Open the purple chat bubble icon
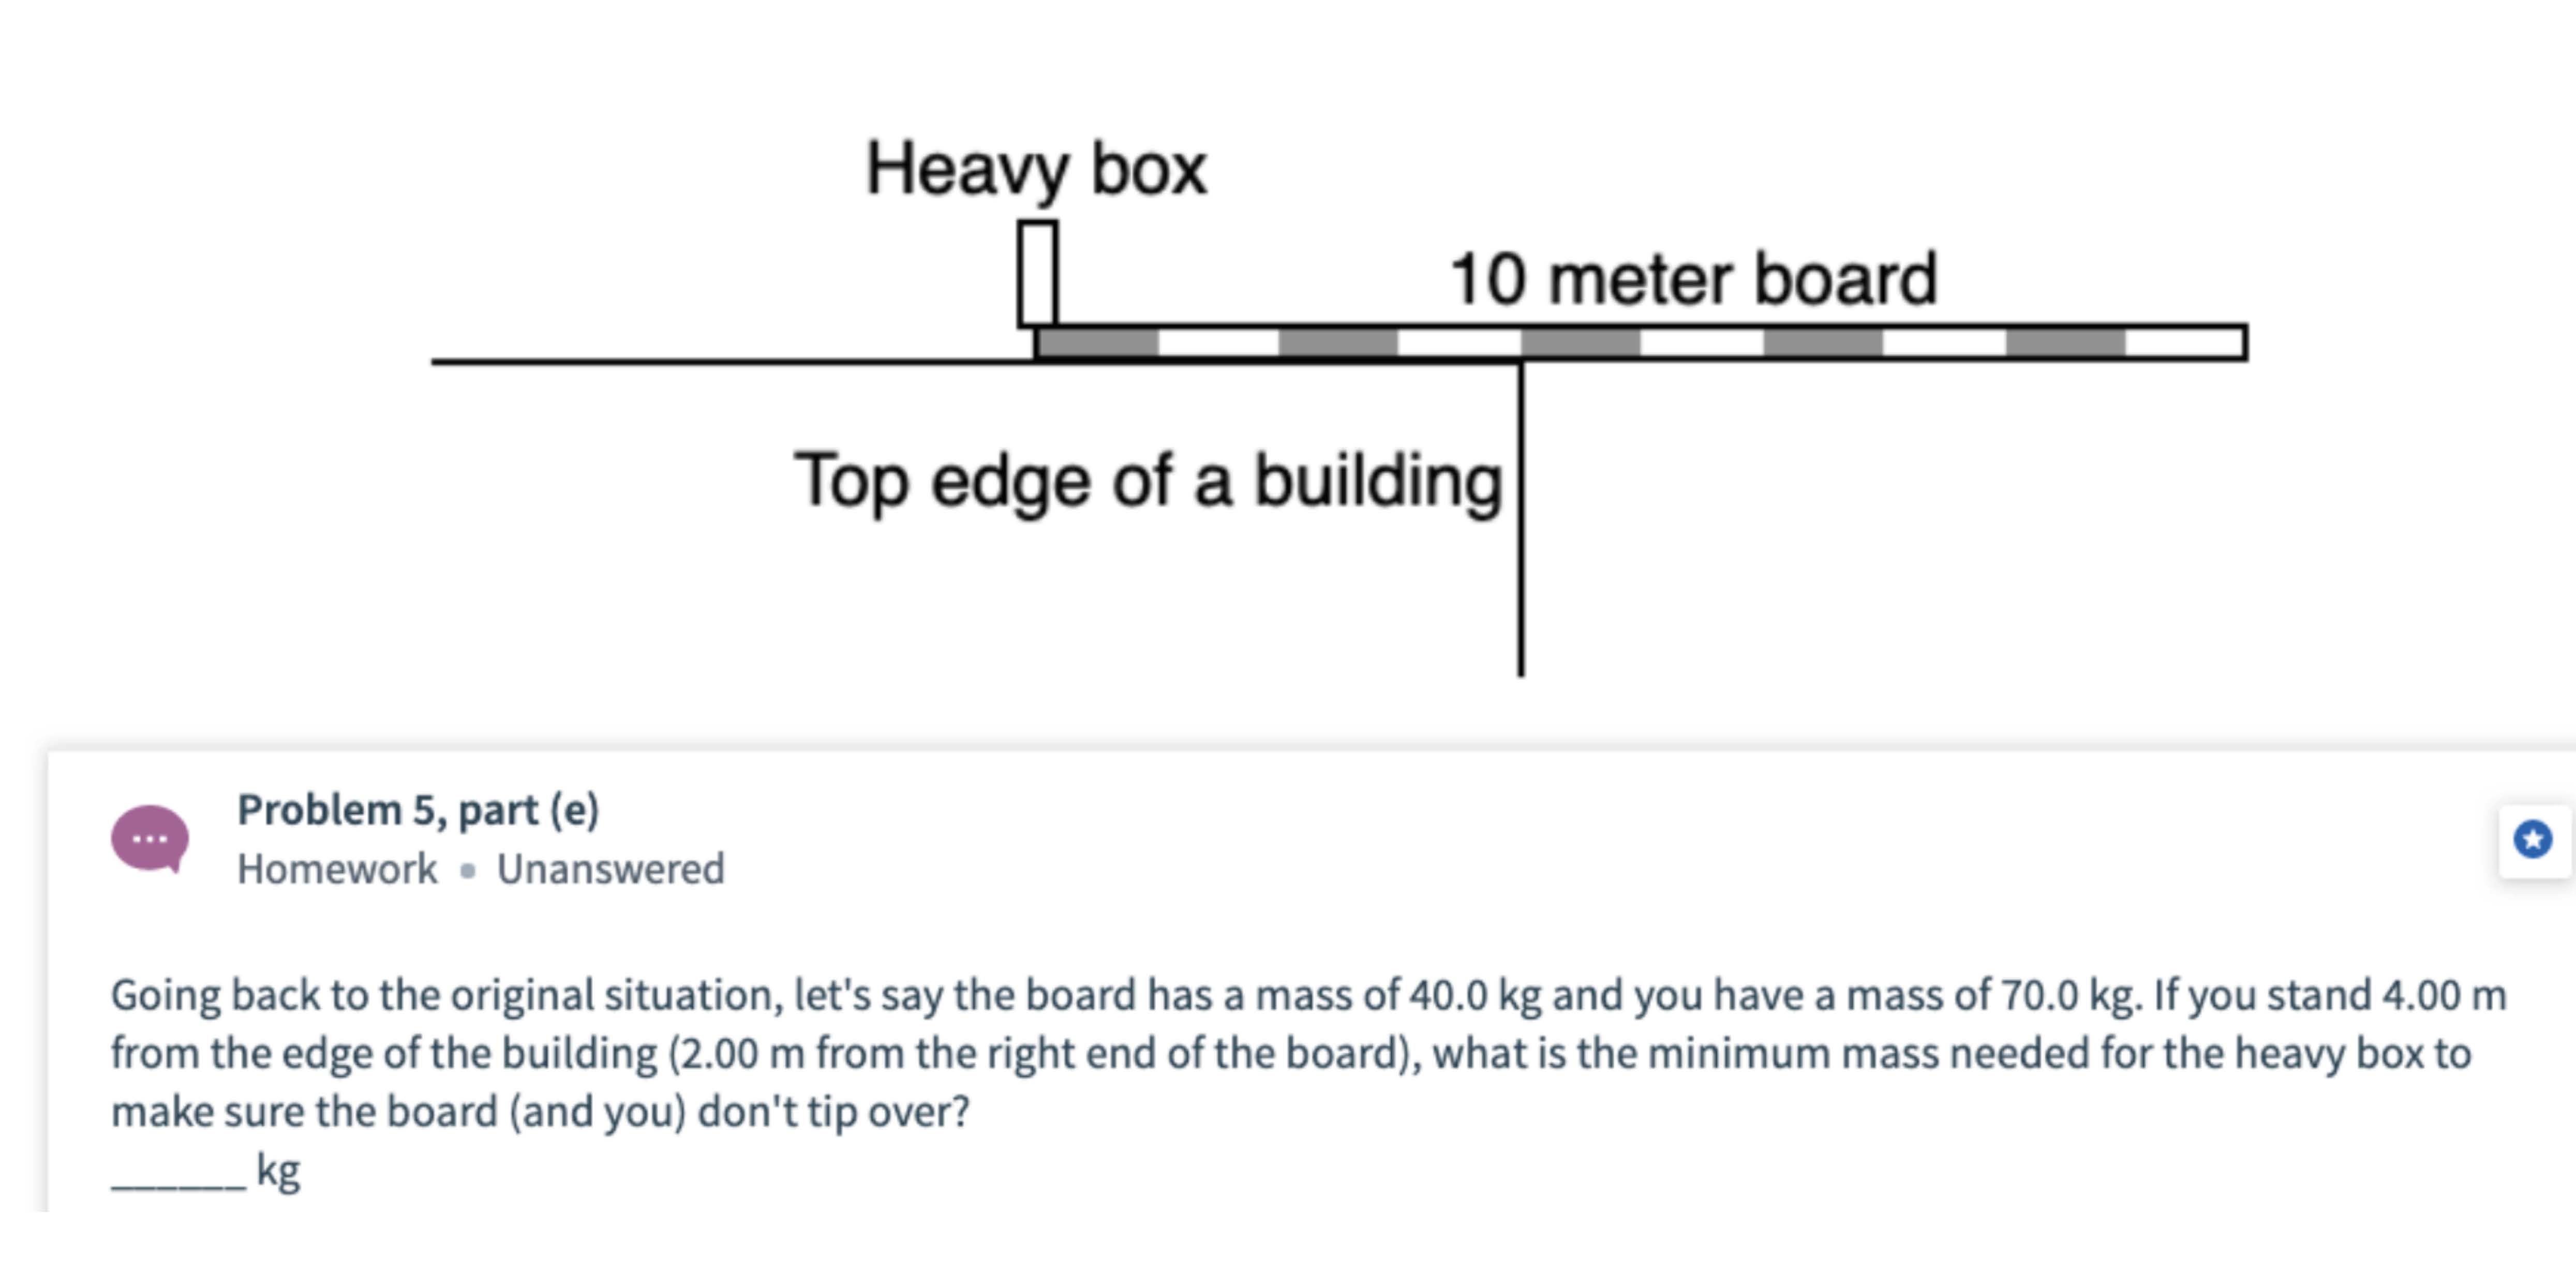The height and width of the screenshot is (1269, 2576). click(x=150, y=838)
